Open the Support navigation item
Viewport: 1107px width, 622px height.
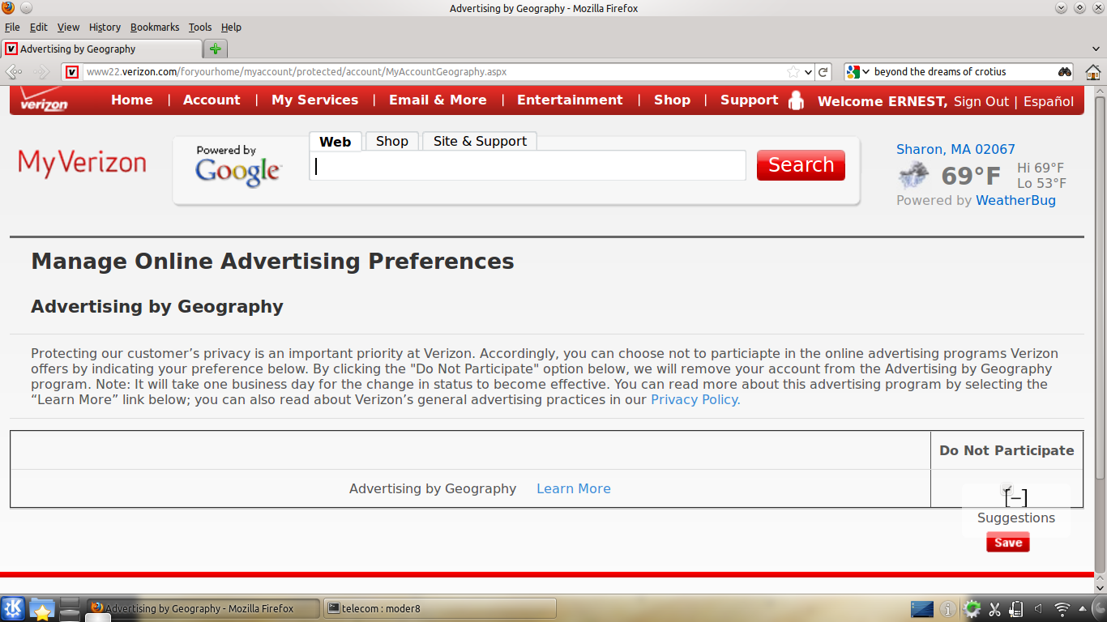pyautogui.click(x=749, y=100)
